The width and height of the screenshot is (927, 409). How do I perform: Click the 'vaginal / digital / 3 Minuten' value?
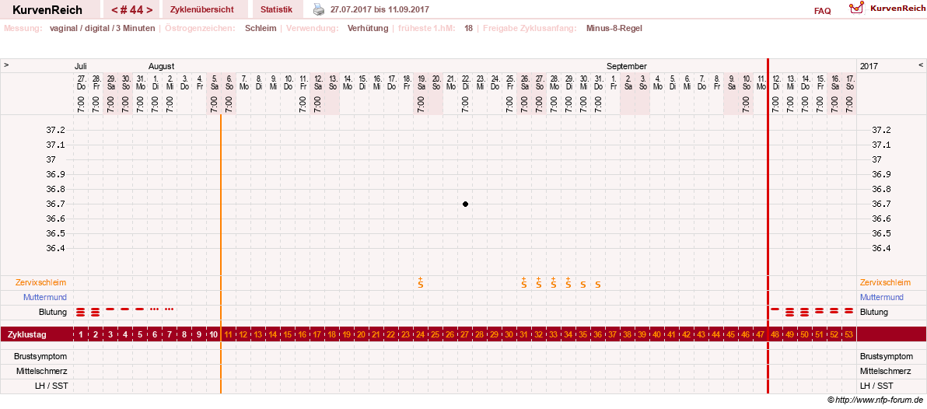(x=103, y=28)
